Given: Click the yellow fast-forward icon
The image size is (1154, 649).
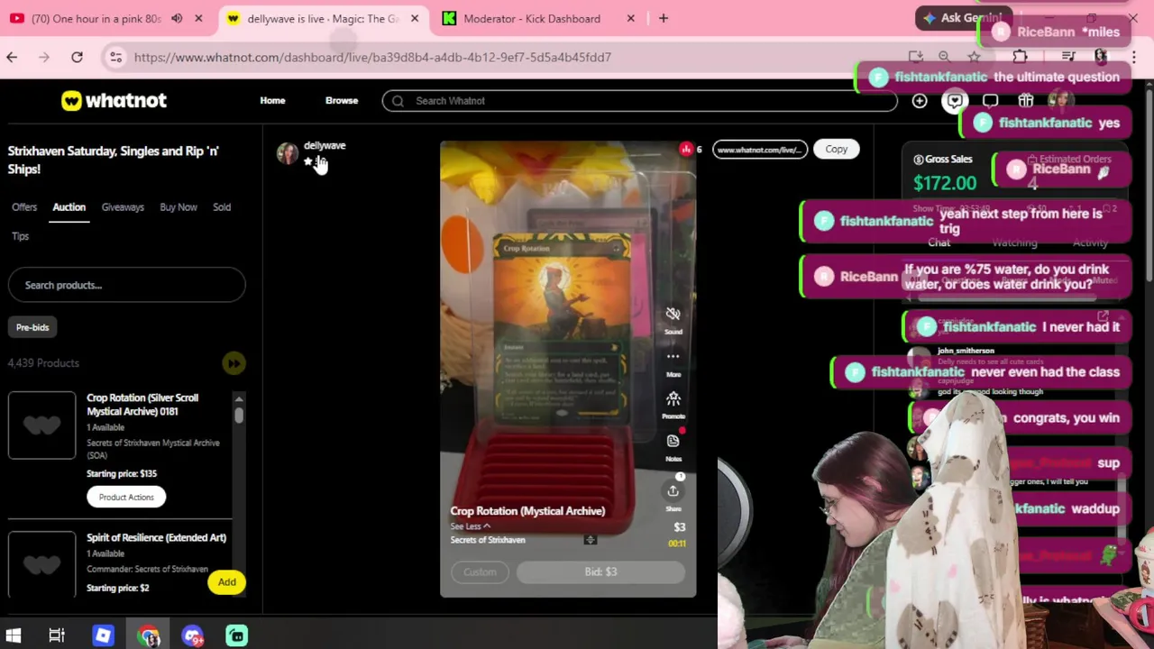Looking at the screenshot, I should 234,363.
